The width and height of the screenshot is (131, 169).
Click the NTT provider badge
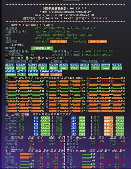(33, 68)
